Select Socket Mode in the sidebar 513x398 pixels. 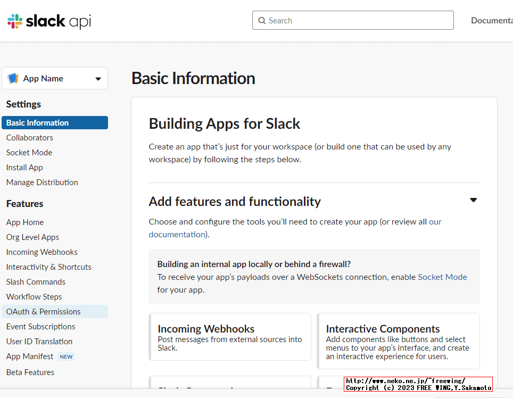click(29, 152)
